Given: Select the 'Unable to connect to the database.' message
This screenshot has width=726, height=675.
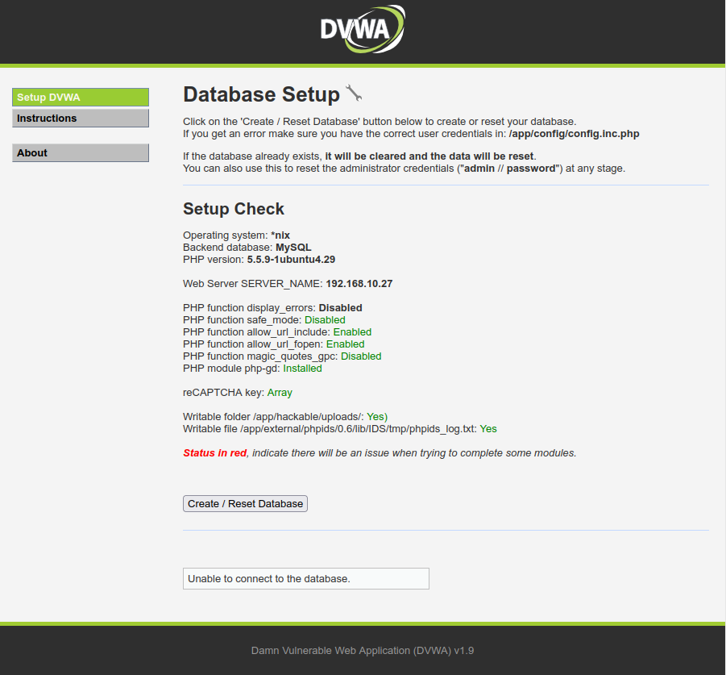Looking at the screenshot, I should click(x=306, y=579).
